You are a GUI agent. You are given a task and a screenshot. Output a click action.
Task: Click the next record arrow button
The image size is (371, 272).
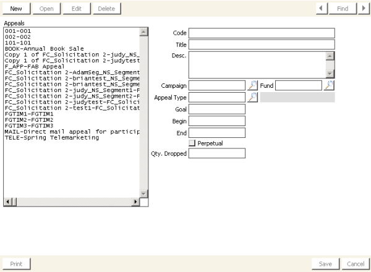click(x=363, y=9)
